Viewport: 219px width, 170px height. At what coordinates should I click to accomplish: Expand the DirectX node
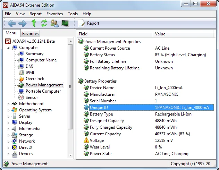click(x=8, y=148)
